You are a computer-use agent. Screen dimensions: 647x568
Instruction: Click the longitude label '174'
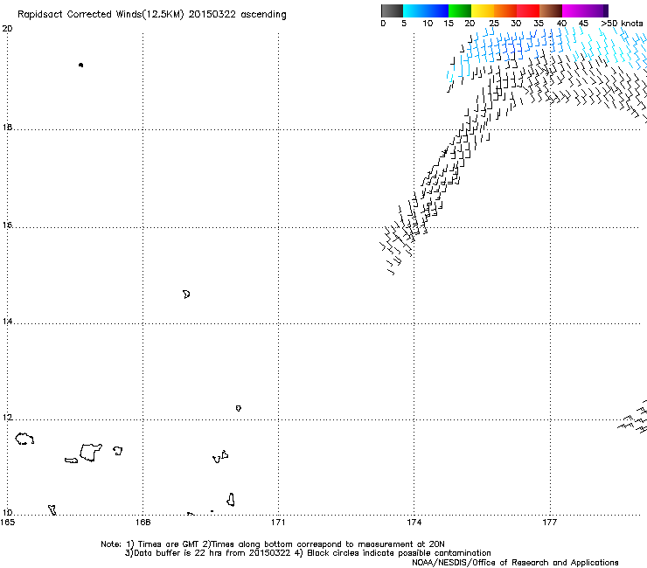click(414, 523)
